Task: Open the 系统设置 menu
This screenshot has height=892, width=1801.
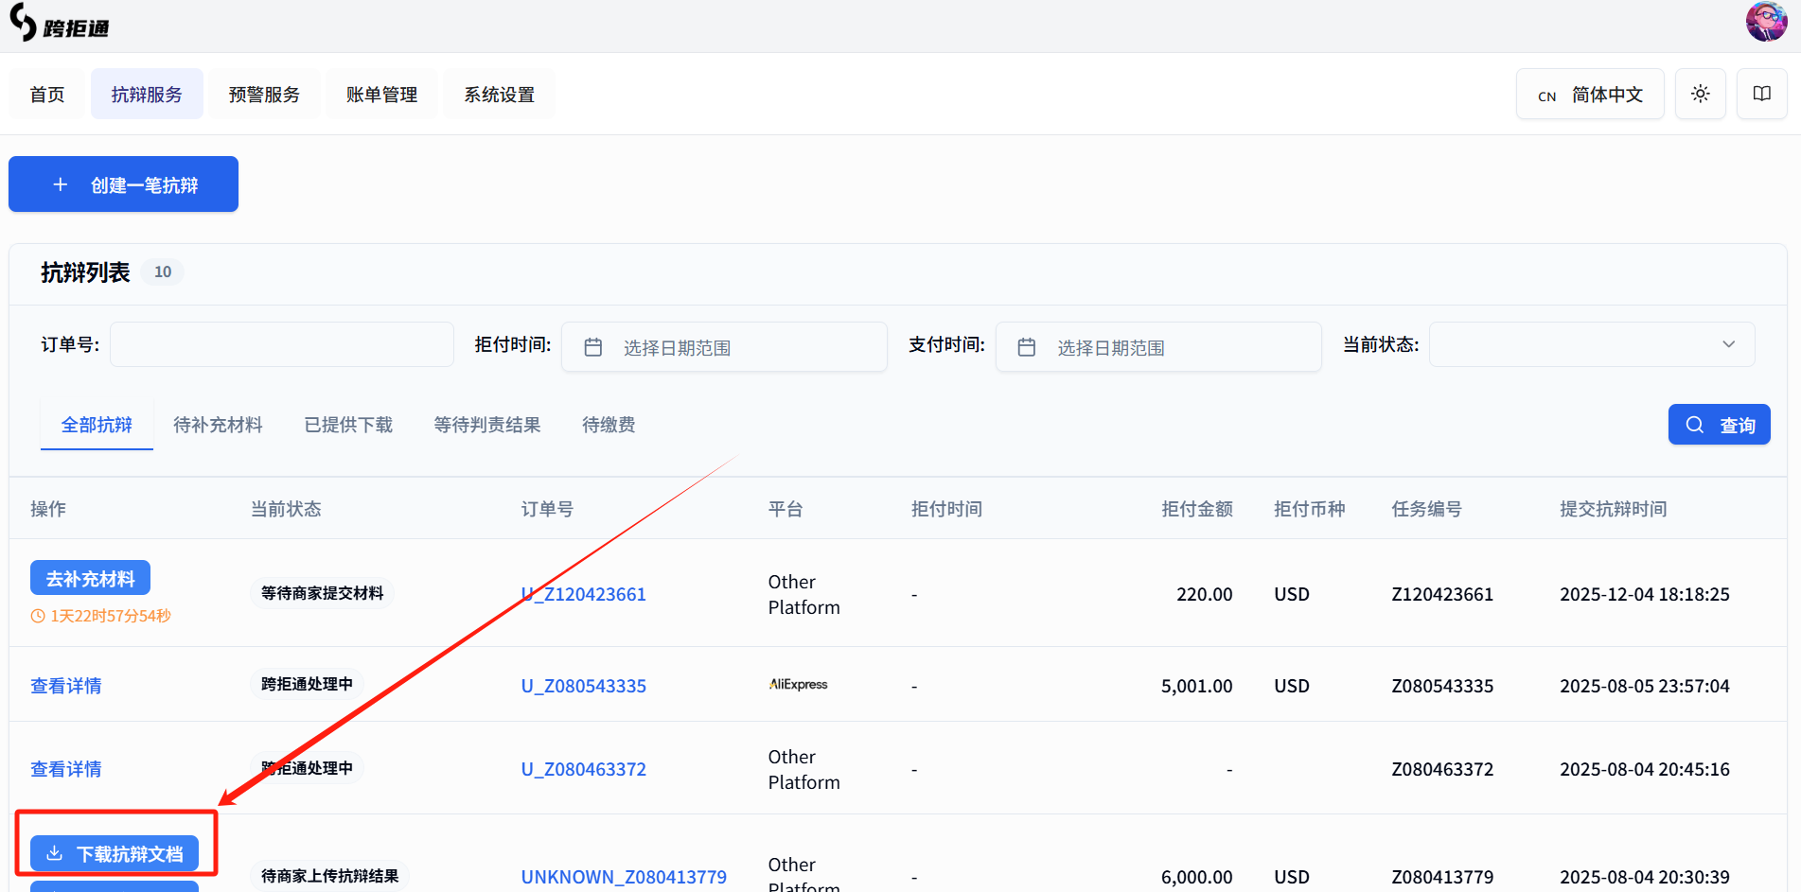Action: pos(499,95)
